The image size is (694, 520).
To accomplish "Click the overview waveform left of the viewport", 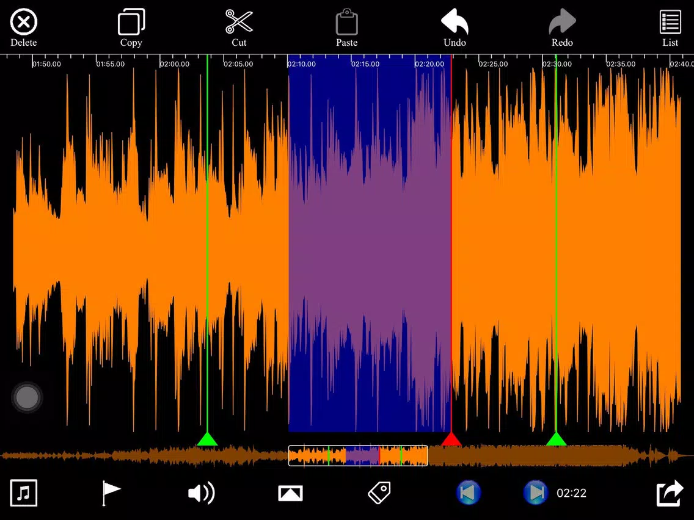I will pos(144,455).
